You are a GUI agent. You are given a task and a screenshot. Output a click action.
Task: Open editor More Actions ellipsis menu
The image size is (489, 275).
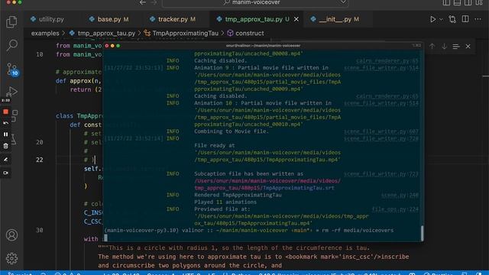click(478, 19)
